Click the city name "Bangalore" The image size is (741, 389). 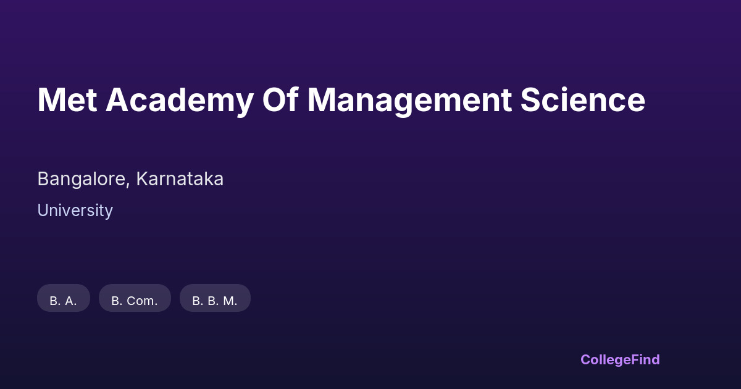82,179
